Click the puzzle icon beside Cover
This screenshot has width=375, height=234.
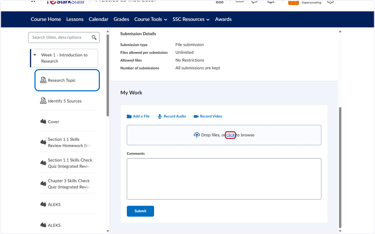point(43,121)
